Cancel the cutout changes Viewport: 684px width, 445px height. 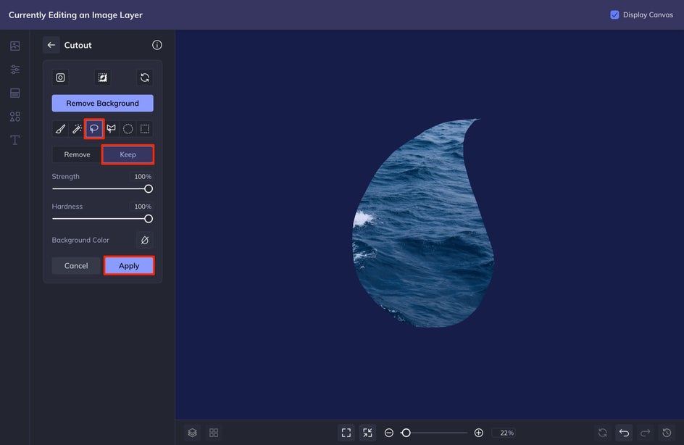(x=76, y=266)
